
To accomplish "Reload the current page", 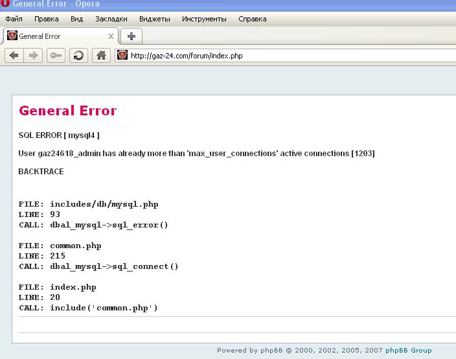I will point(78,56).
